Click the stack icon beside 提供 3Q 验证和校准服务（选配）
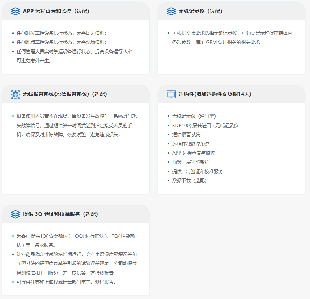Screen dimensions: 310x299 15,214
